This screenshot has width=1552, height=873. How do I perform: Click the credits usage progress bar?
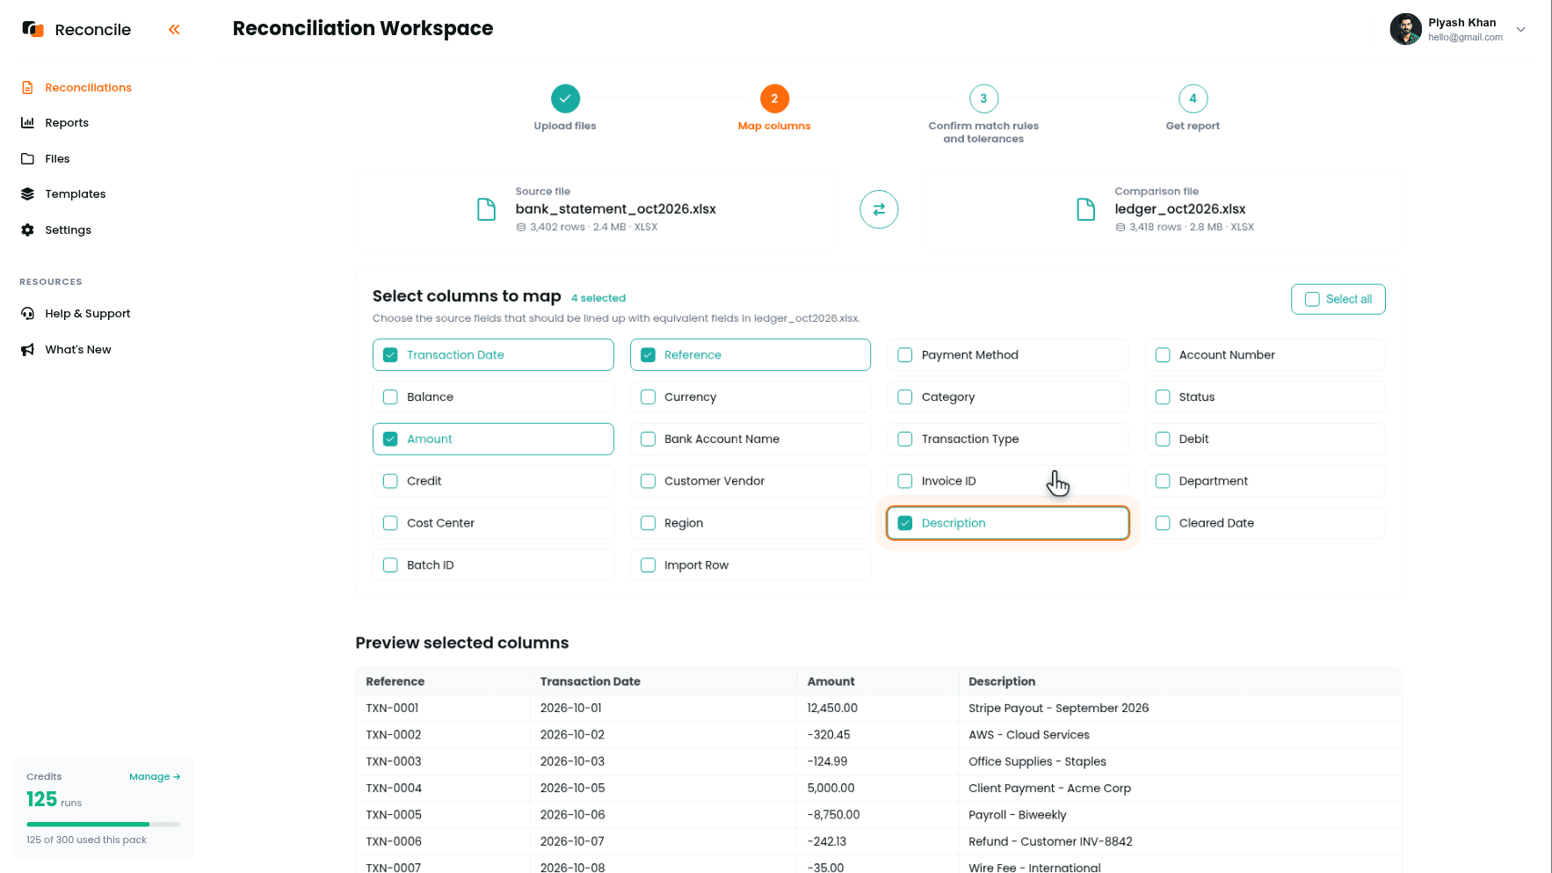(103, 825)
